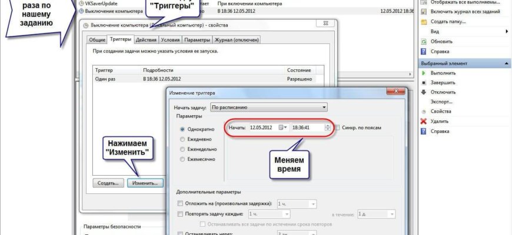Click the Отключить action text

[443, 92]
